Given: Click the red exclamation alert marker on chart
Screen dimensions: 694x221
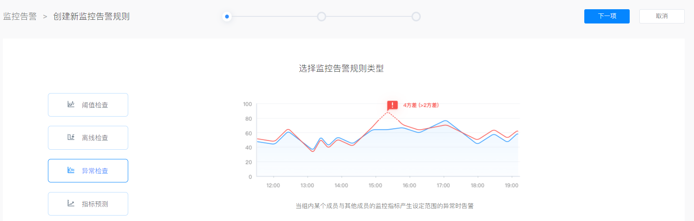Looking at the screenshot, I should tap(392, 105).
